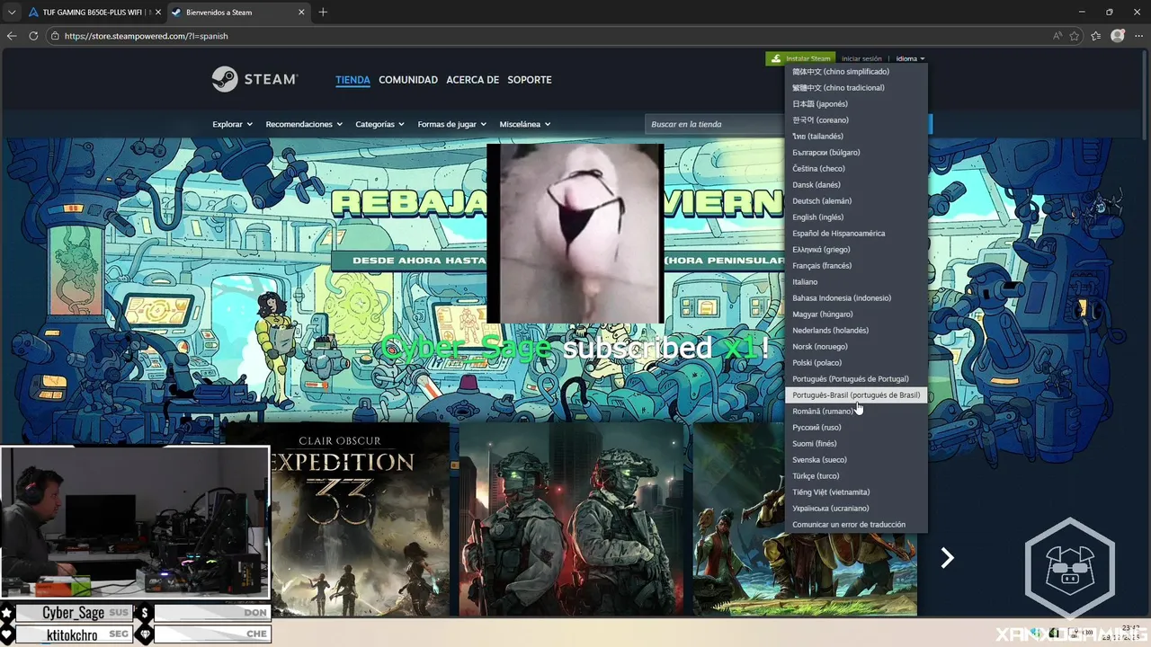
Task: Expand the Recomendaciones menu
Action: pyautogui.click(x=304, y=124)
